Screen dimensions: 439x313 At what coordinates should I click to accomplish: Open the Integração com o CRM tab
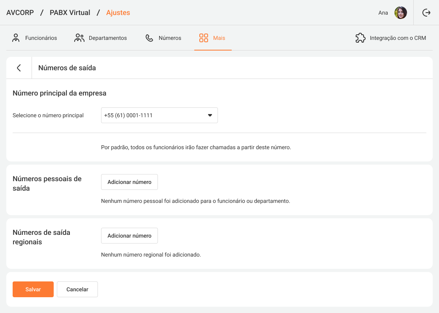[398, 38]
